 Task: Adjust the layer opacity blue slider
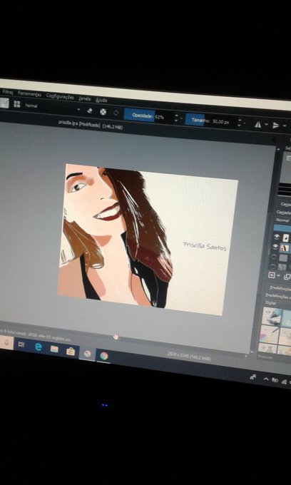[x=282, y=228]
